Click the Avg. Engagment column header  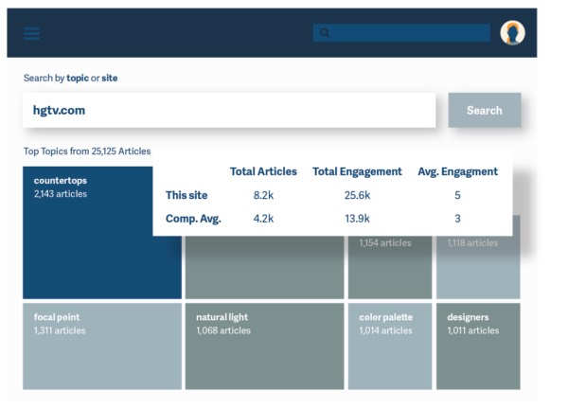457,171
